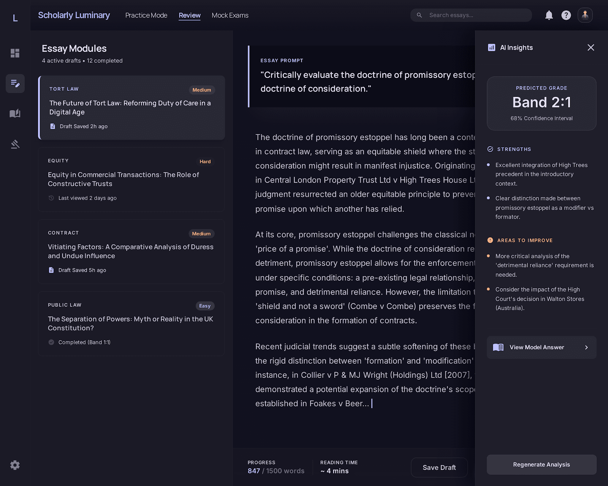Open settings gear at bottom left
The width and height of the screenshot is (608, 486).
point(15,465)
